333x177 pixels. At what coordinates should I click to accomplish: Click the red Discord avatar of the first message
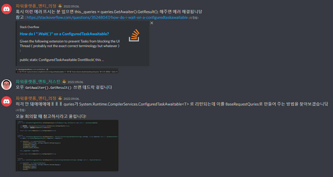(x=6, y=9)
